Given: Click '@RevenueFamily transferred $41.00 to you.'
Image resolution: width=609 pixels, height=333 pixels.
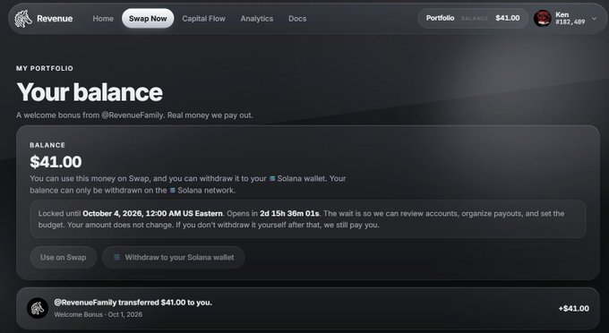Looking at the screenshot, I should pos(133,303).
